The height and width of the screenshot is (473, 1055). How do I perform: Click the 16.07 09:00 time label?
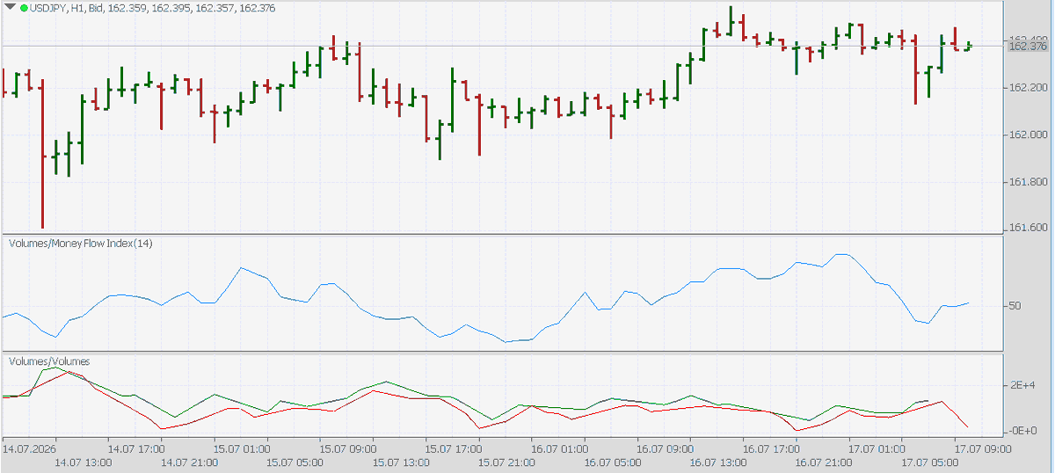[665, 448]
